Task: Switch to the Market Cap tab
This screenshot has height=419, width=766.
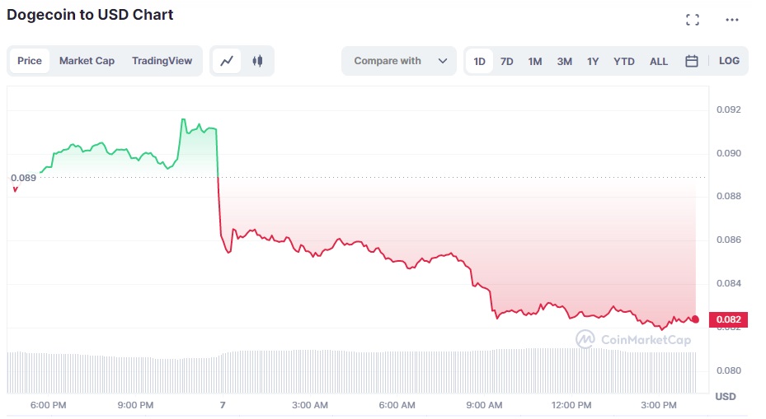Action: (x=87, y=61)
